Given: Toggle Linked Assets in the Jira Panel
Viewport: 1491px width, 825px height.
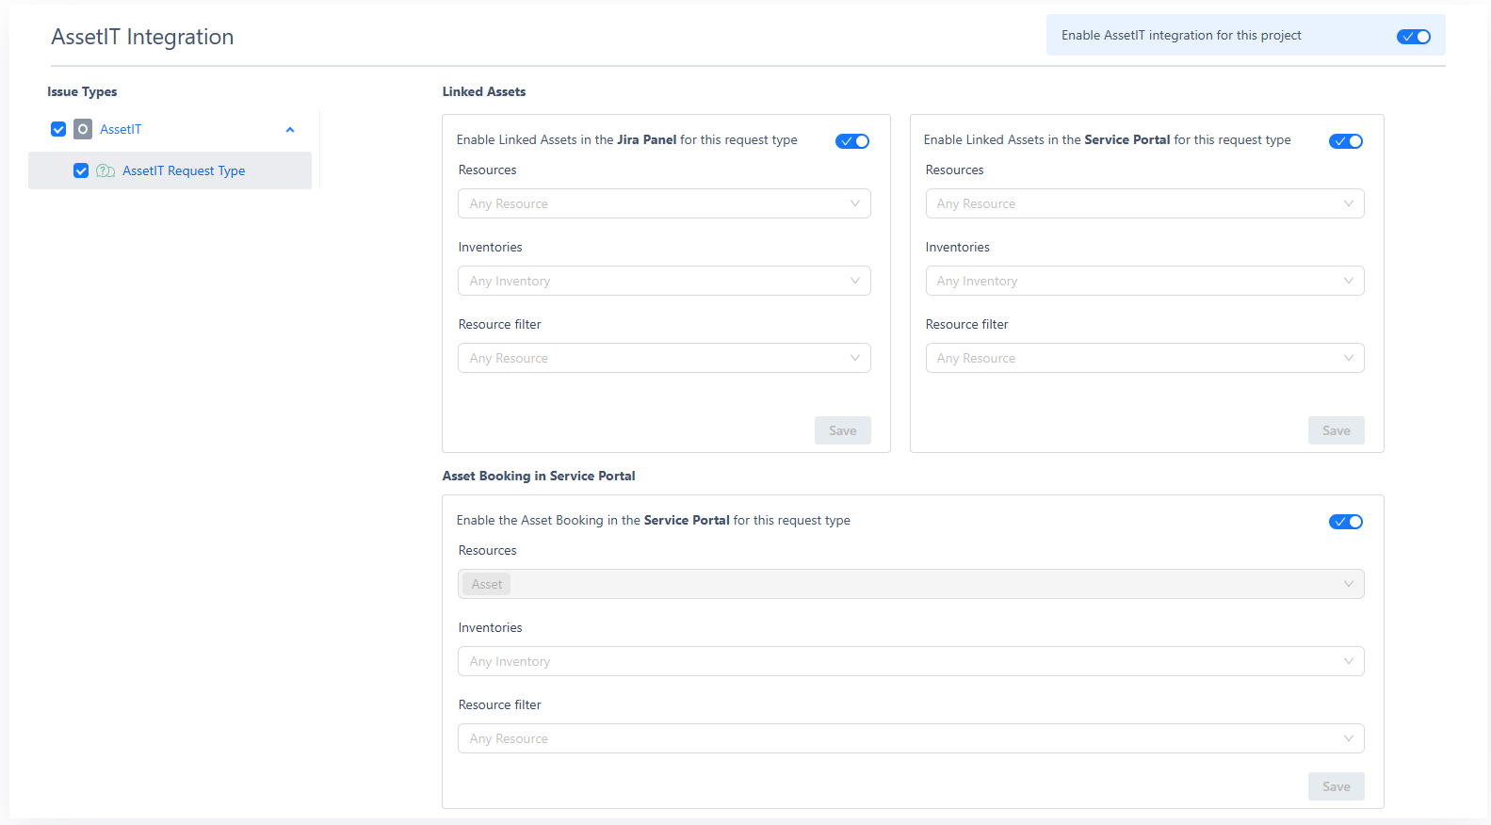Looking at the screenshot, I should click(851, 141).
